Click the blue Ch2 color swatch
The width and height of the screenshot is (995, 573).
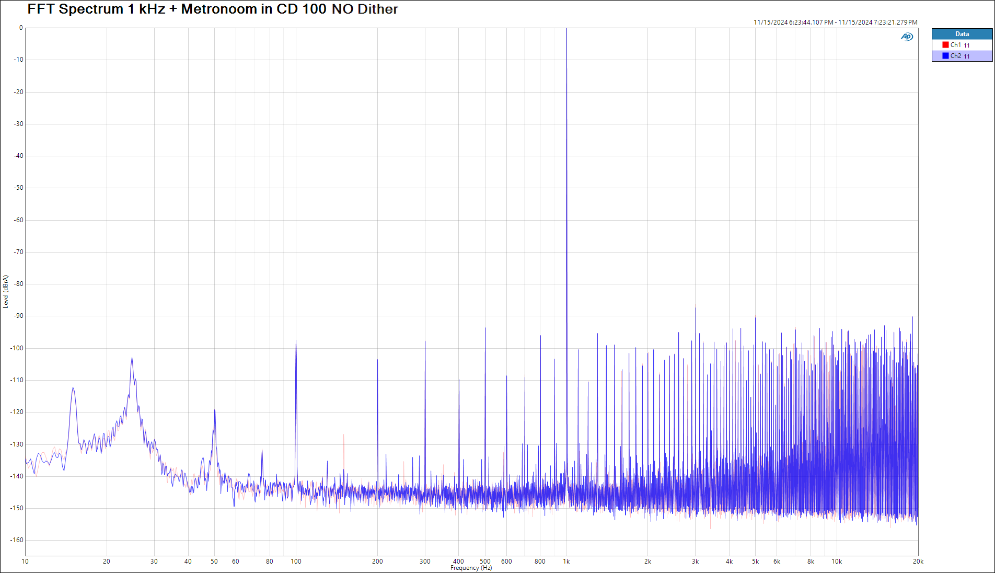click(945, 56)
